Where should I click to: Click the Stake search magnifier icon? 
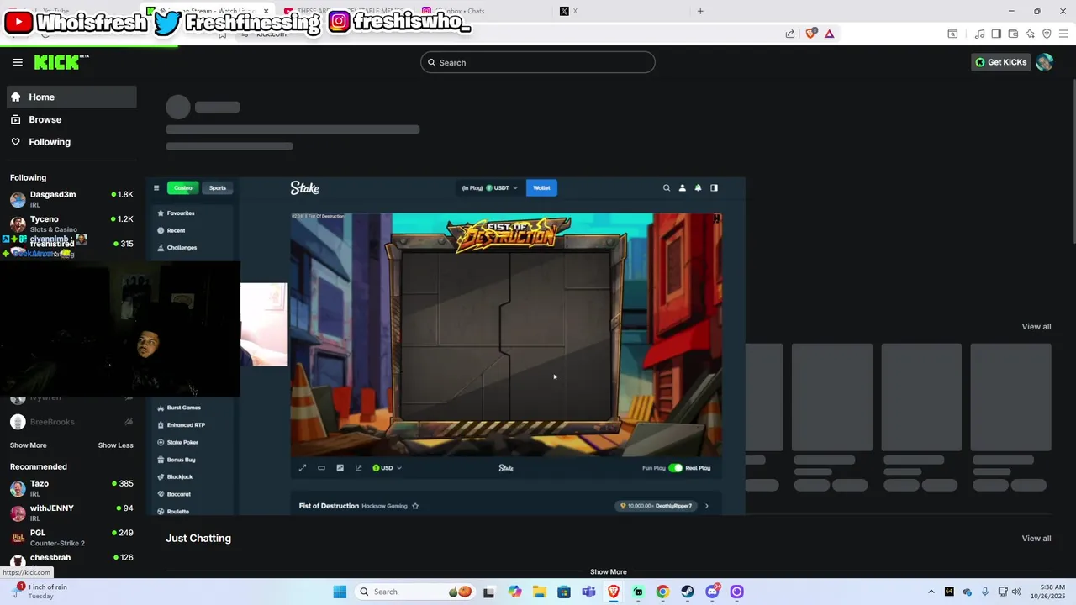667,188
